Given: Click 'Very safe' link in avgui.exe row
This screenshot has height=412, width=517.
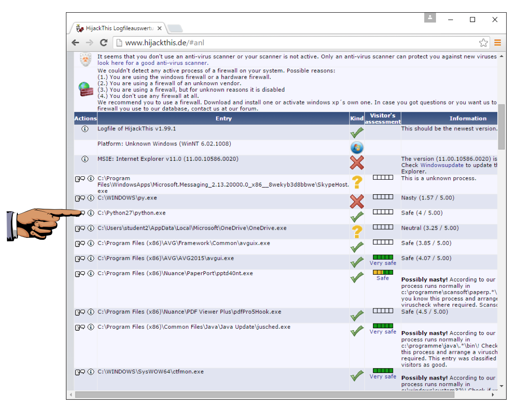Looking at the screenshot, I should tap(383, 263).
